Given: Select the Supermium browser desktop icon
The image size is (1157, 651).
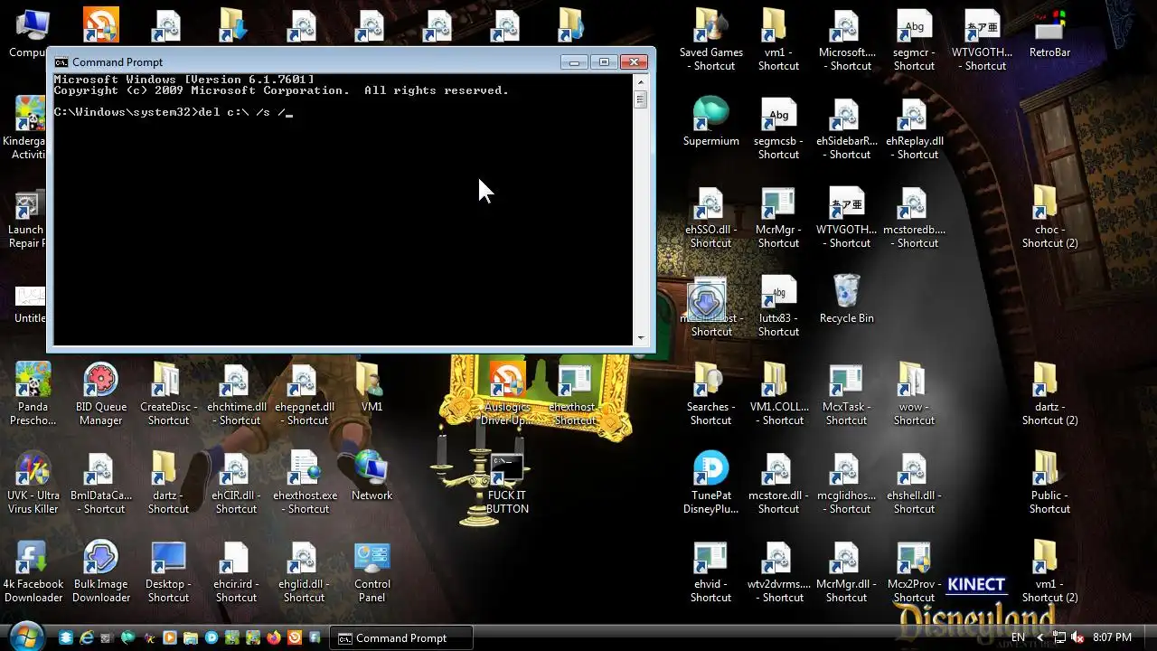Looking at the screenshot, I should [x=711, y=121].
